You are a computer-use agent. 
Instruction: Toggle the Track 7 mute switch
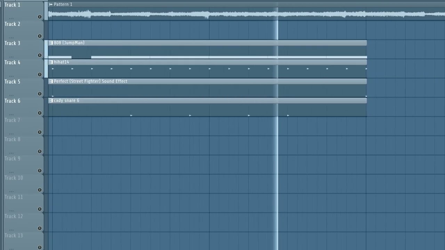(x=40, y=132)
